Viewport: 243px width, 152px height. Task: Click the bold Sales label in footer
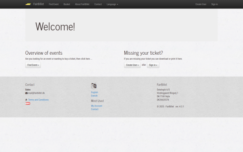click(x=28, y=90)
